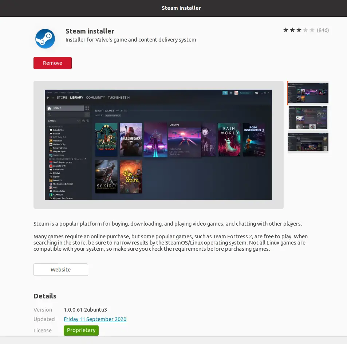Click the Details section heading
347x344 pixels.
45,296
